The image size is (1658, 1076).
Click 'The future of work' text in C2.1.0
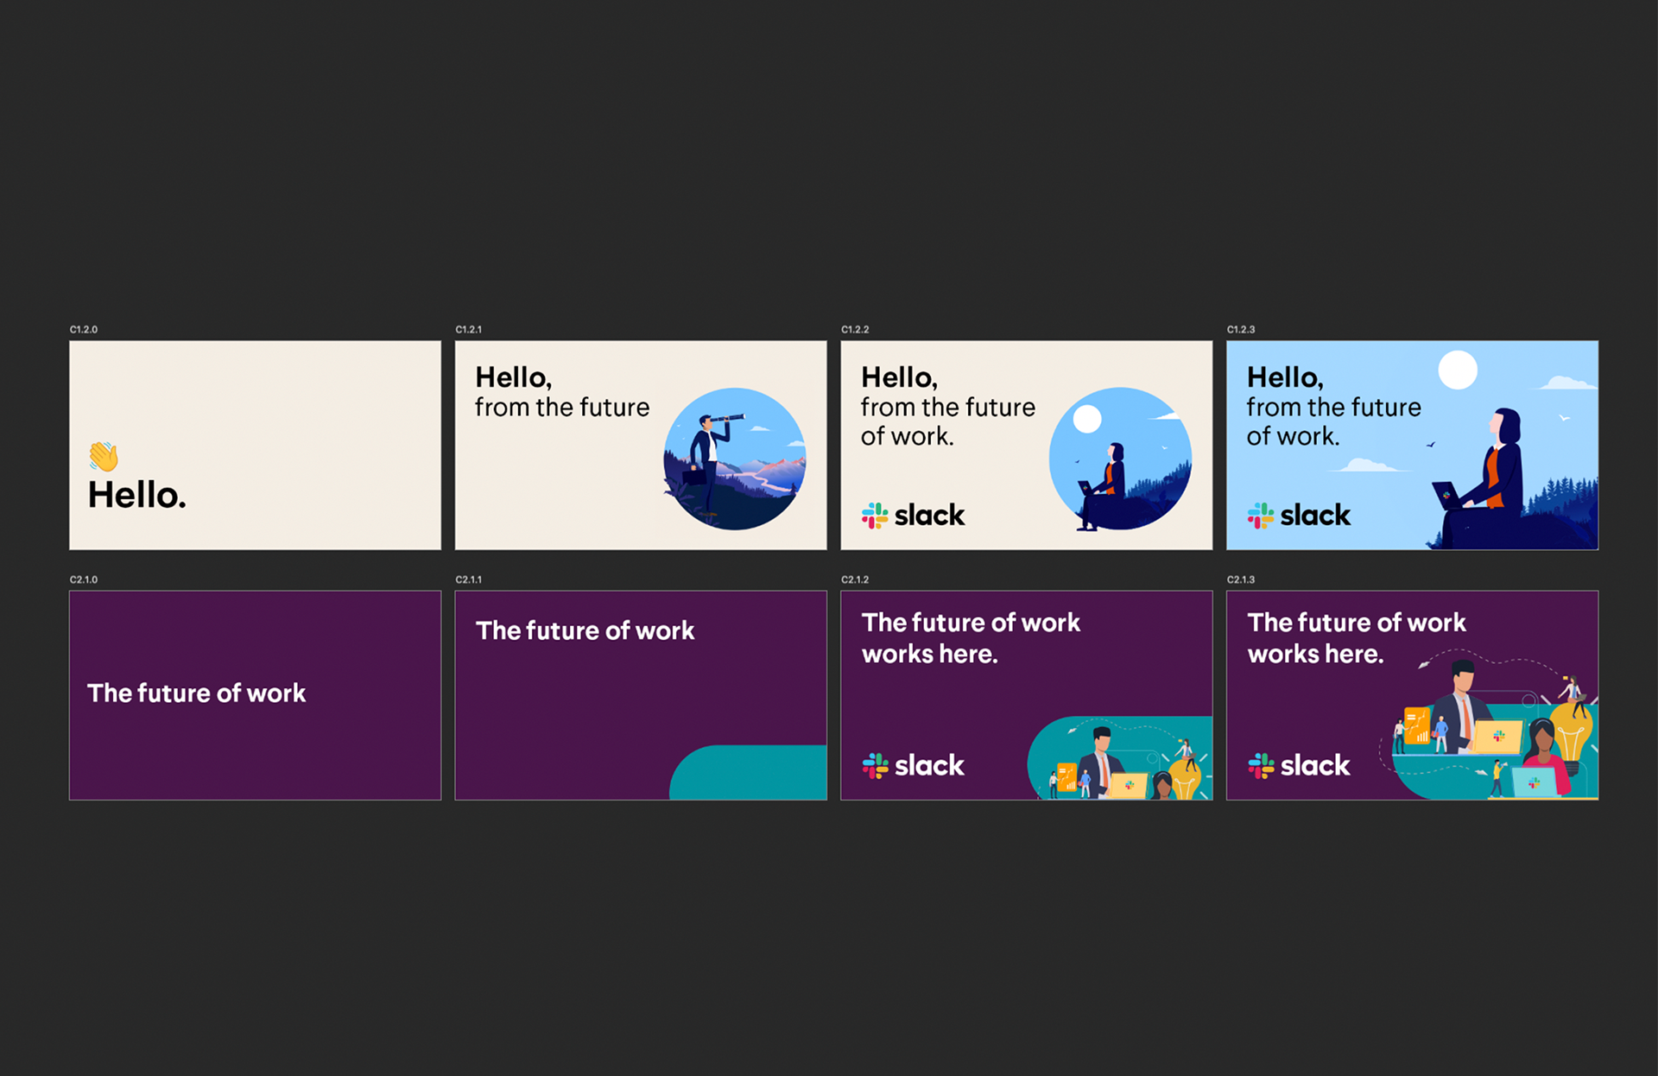click(x=197, y=693)
